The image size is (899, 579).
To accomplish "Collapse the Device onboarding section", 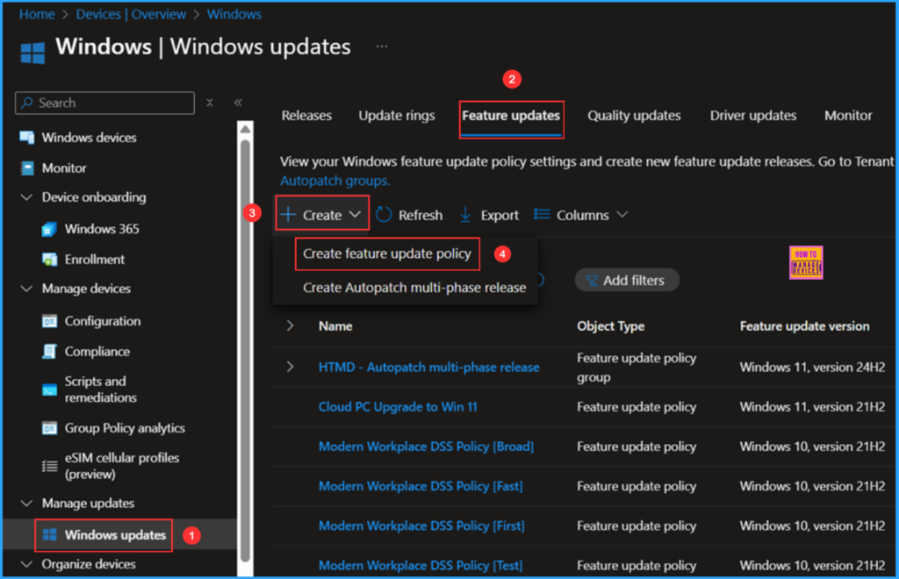I will (26, 197).
